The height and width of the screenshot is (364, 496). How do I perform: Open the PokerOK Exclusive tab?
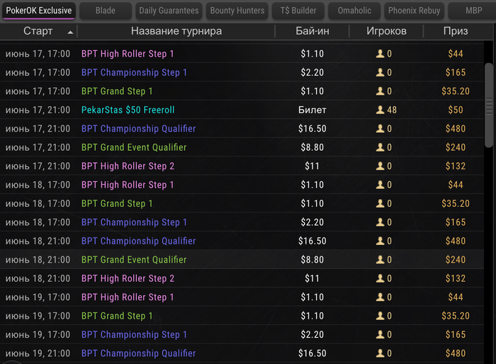point(38,11)
